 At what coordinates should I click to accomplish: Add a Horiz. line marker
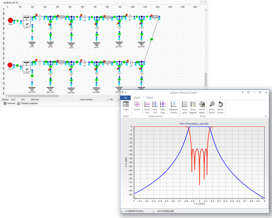[147, 108]
